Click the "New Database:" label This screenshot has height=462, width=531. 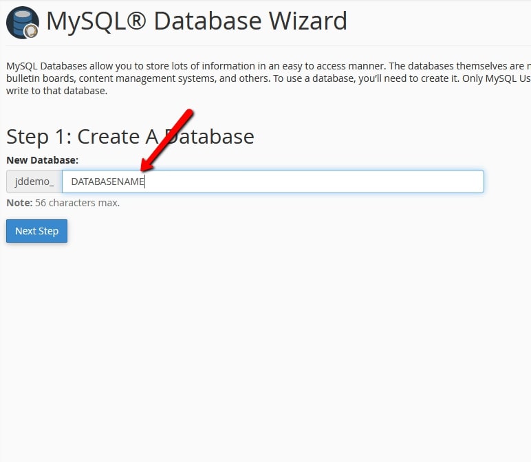42,159
